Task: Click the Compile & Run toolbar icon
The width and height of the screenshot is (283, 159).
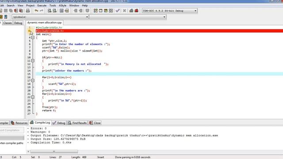Action: [106, 11]
